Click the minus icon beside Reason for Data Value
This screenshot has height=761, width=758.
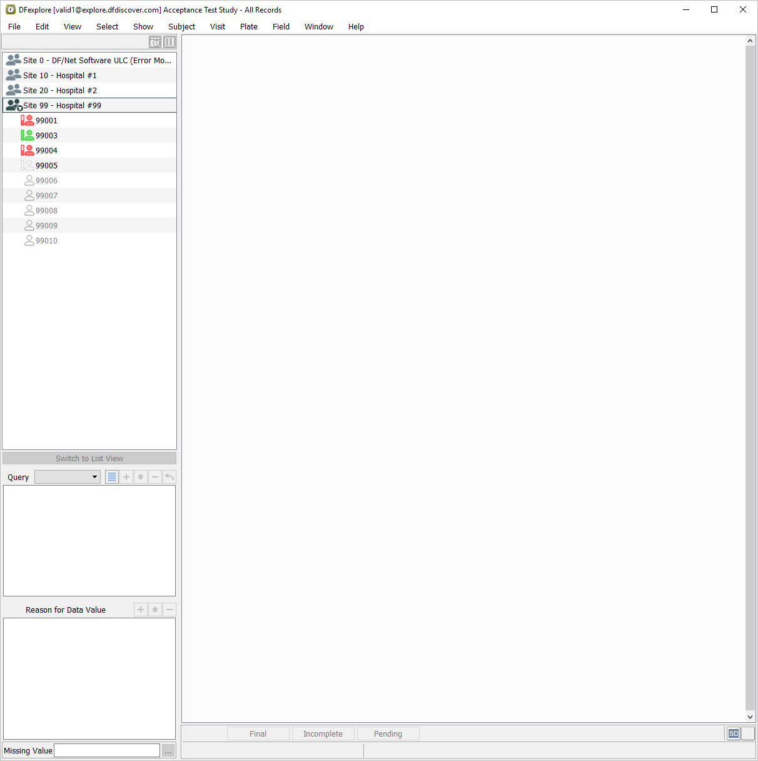(x=169, y=610)
